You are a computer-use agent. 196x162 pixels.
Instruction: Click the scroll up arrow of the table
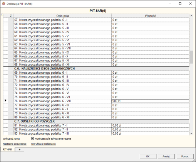(191, 16)
